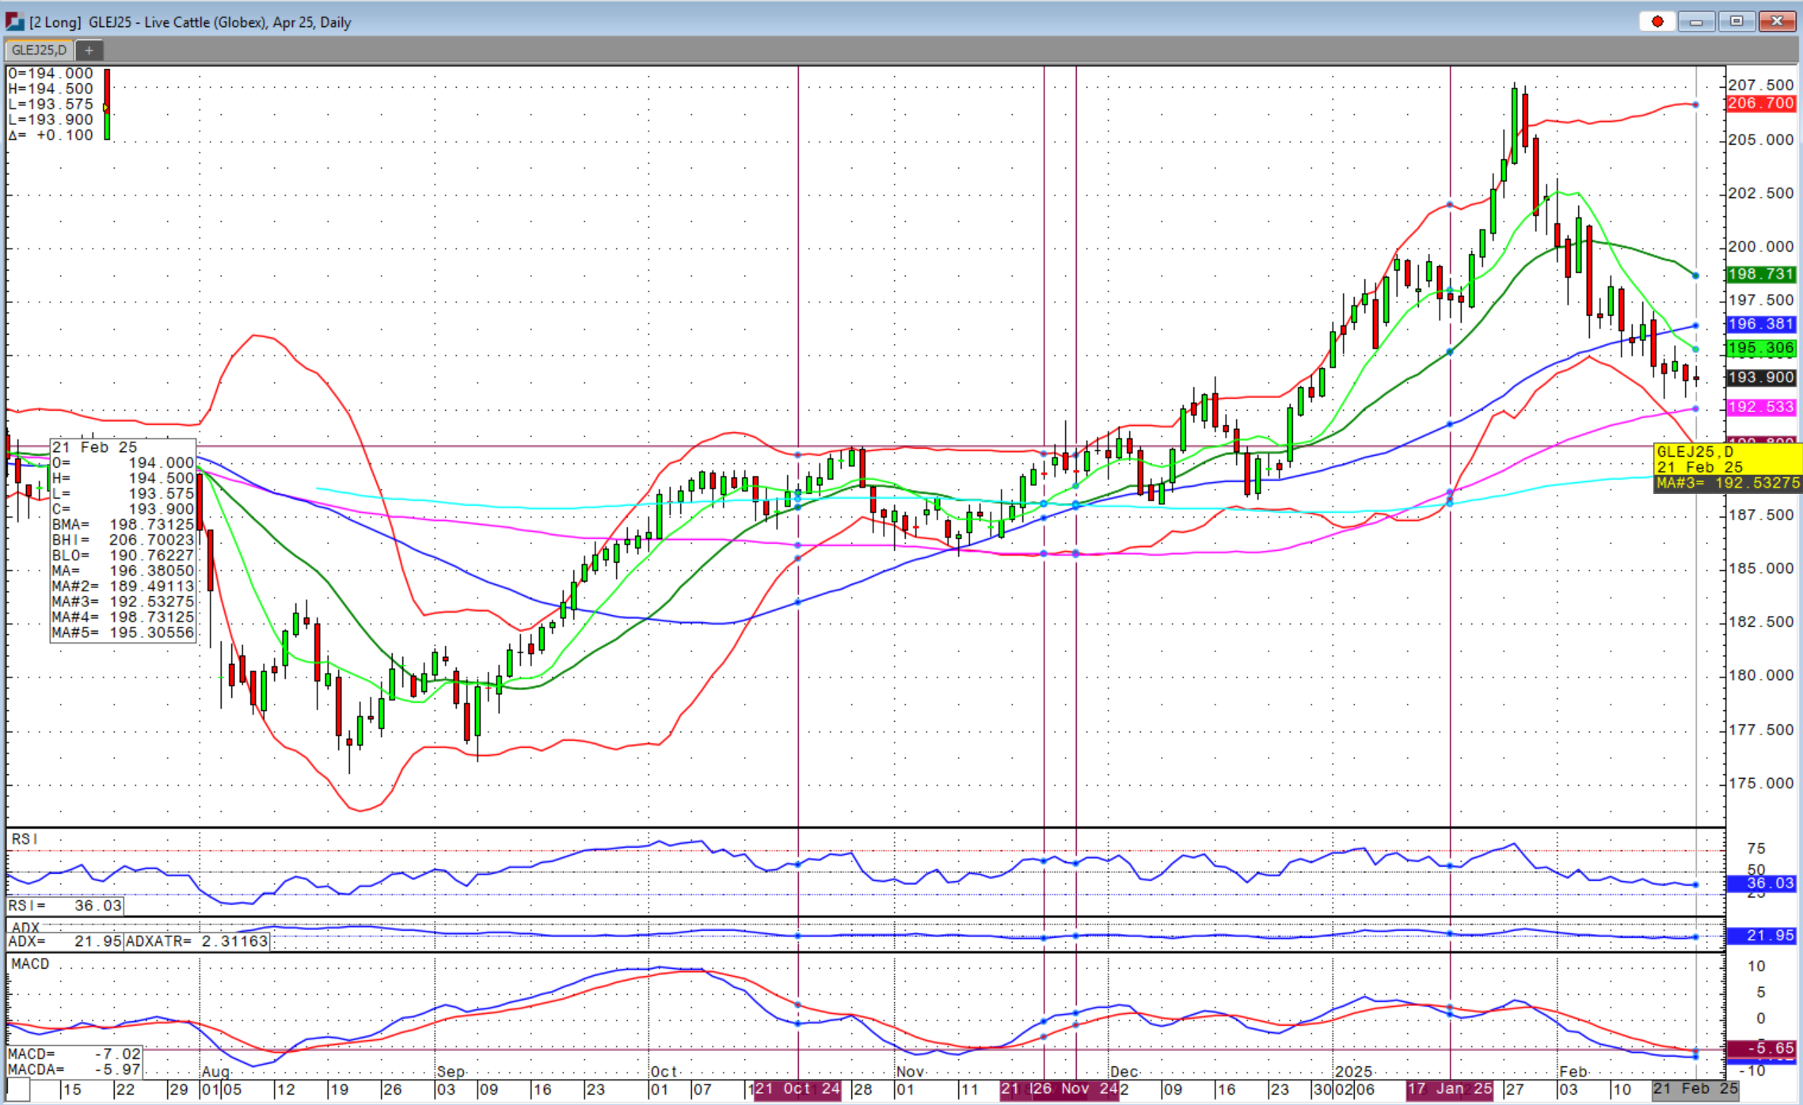The width and height of the screenshot is (1803, 1105).
Task: Click the empty box at time axis start
Action: [x=18, y=1090]
